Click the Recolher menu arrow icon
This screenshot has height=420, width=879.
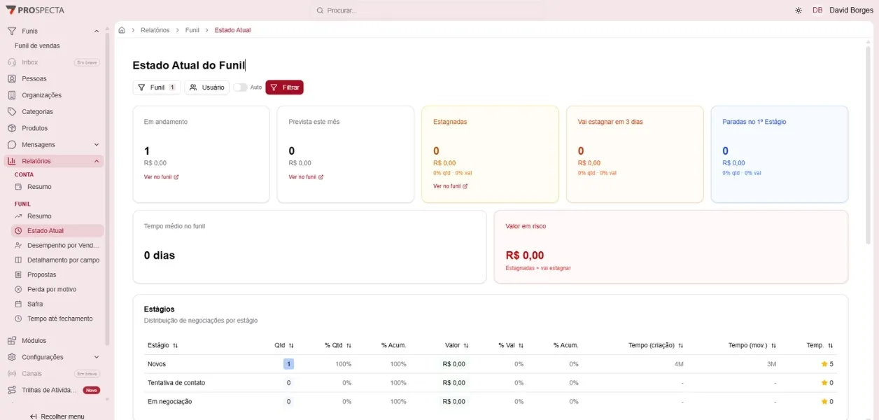34,416
